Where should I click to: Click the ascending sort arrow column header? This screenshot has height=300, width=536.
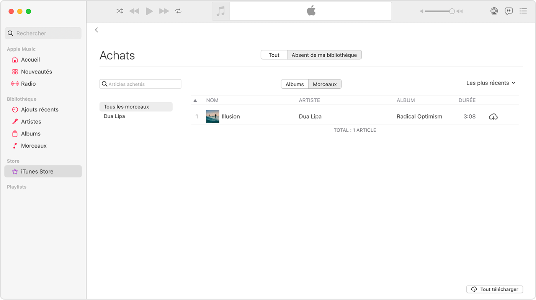195,100
